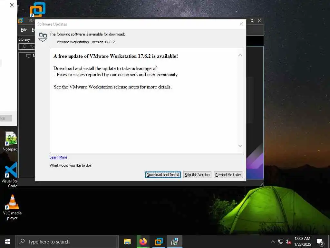
Task: Click the taskbar clock and date
Action: (x=302, y=242)
